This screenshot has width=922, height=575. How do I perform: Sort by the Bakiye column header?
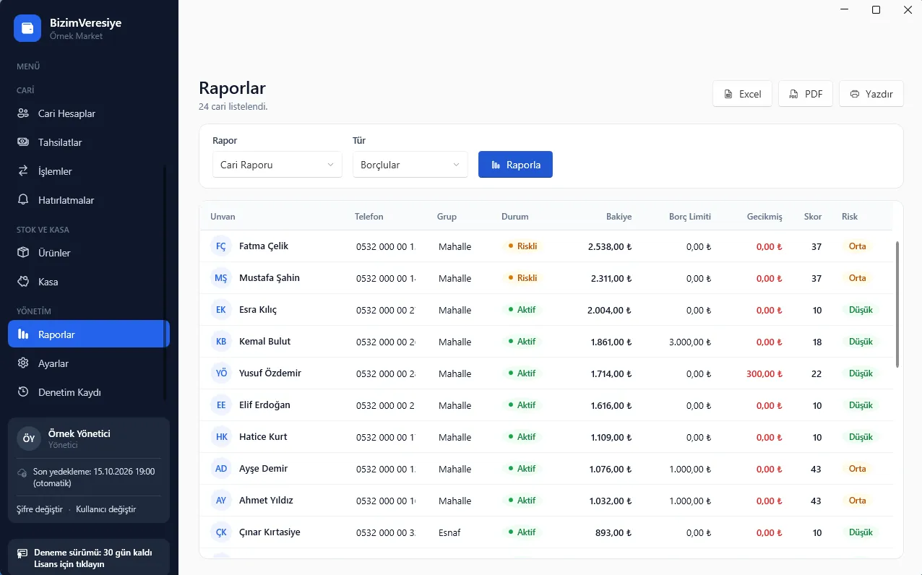click(x=619, y=217)
